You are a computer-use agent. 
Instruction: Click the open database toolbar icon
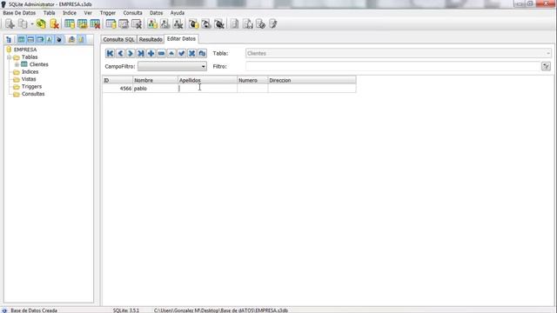pyautogui.click(x=23, y=23)
